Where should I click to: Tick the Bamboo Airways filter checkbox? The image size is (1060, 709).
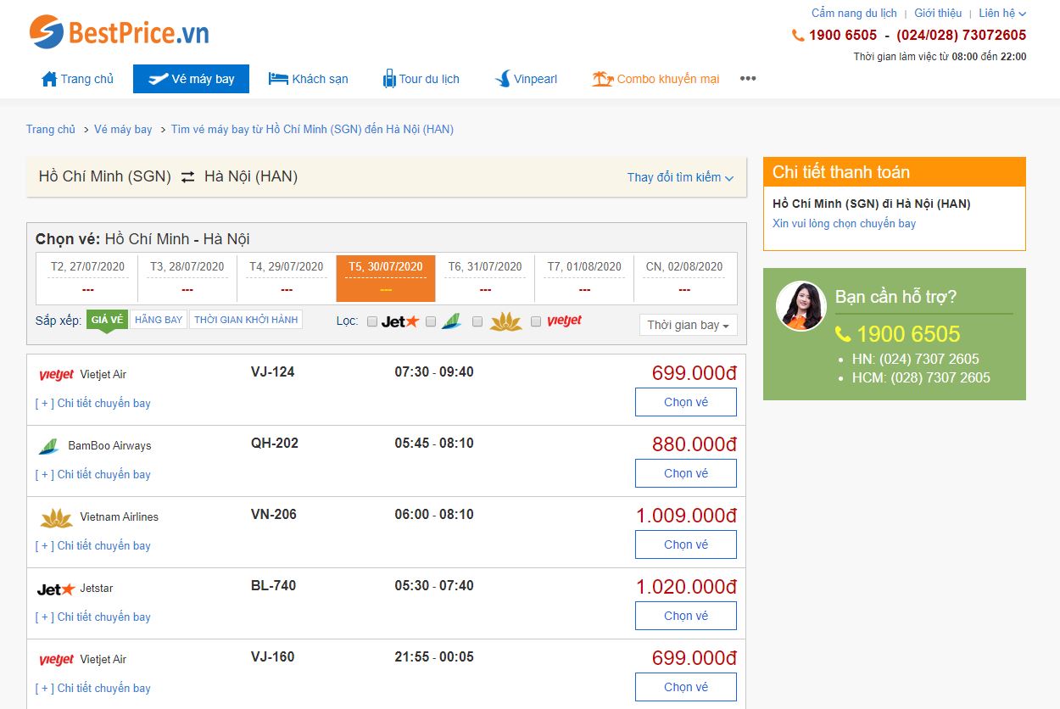(x=431, y=321)
